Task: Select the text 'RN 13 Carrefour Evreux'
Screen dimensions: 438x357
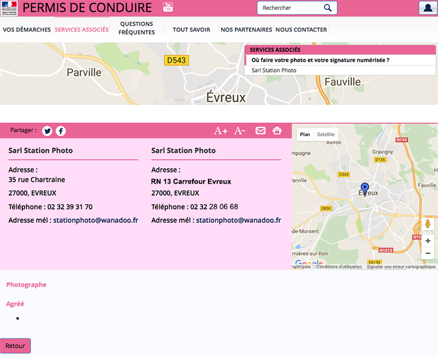Action: (x=191, y=182)
